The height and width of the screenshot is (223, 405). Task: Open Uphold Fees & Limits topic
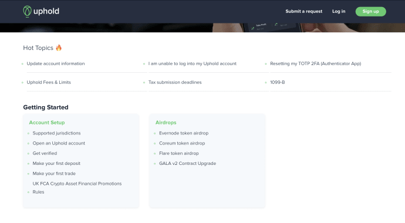(49, 82)
